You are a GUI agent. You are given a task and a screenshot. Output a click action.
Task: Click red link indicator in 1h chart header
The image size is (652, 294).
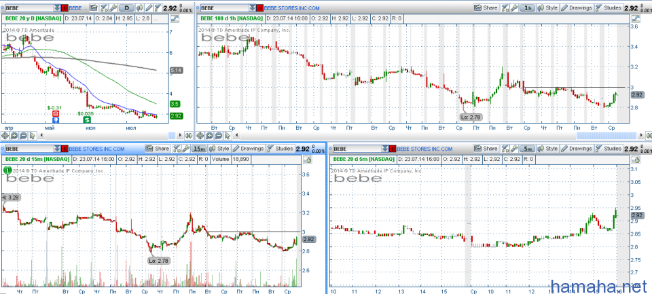259,8
